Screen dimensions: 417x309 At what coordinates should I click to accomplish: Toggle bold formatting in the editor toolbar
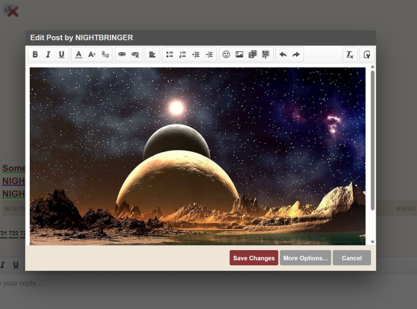(35, 55)
